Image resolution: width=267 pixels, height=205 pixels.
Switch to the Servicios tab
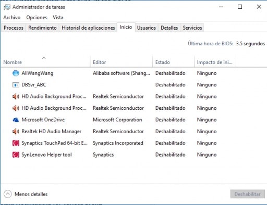click(192, 28)
